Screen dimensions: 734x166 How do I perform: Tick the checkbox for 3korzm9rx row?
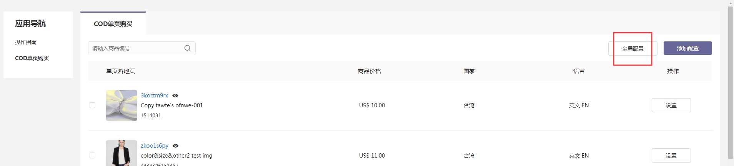[x=92, y=105]
